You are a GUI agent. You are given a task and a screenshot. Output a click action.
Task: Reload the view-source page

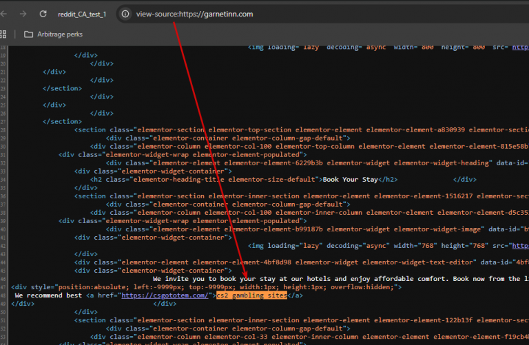pos(43,14)
